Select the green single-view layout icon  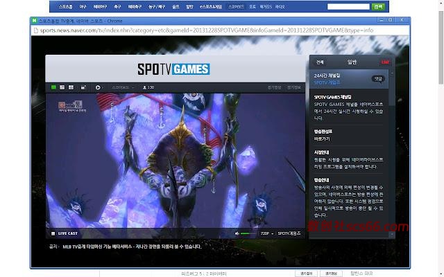click(53, 87)
